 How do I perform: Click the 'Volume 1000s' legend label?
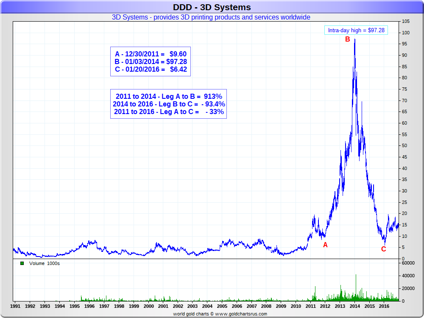45,263
